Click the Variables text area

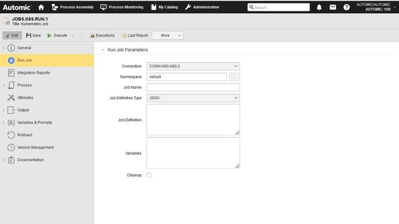tap(193, 153)
